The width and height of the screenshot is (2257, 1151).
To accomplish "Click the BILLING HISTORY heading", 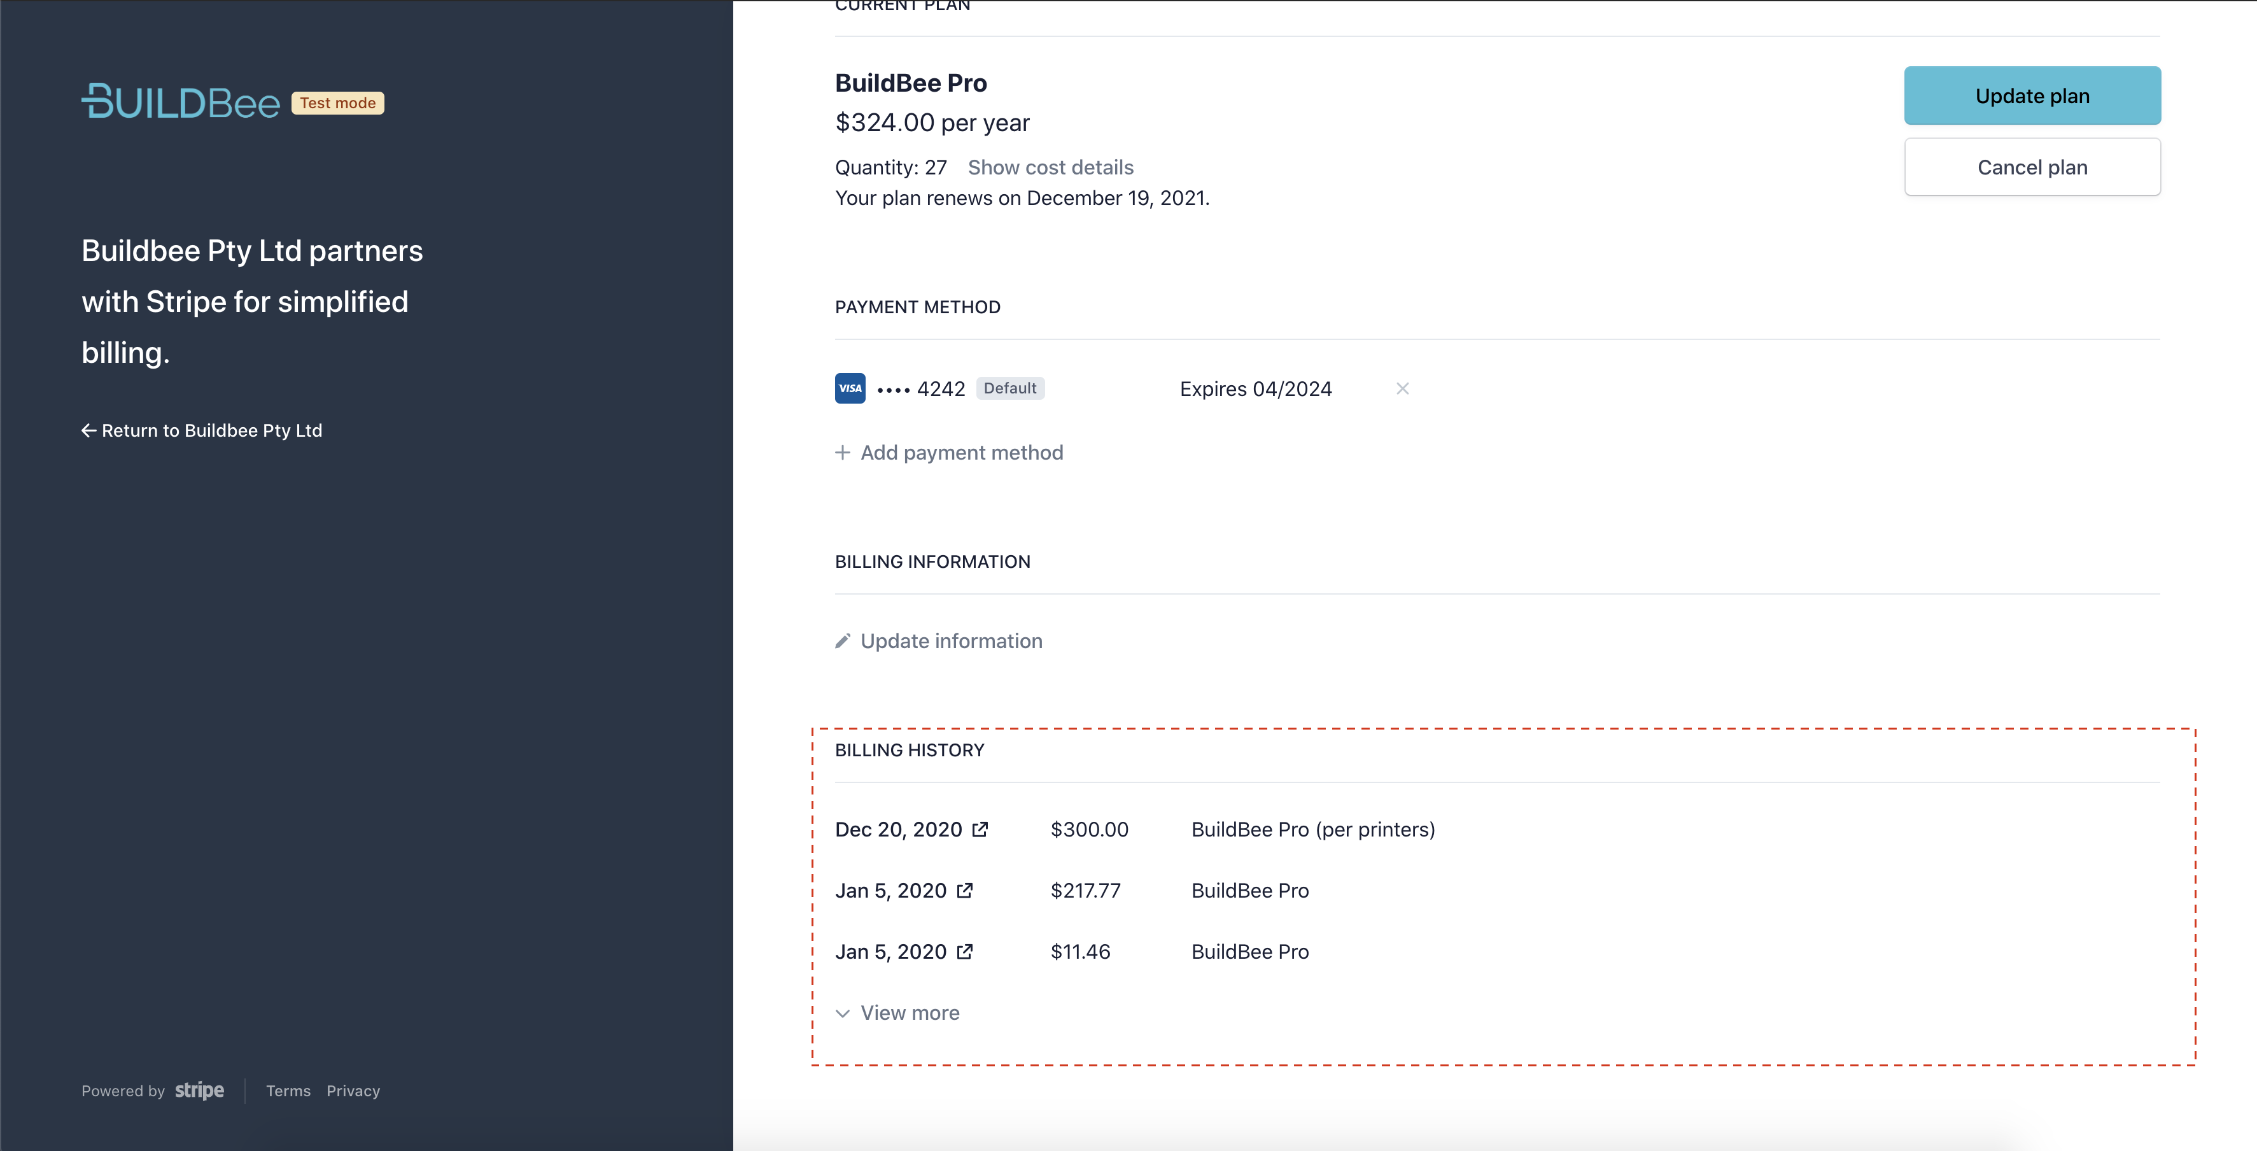I will tap(910, 751).
